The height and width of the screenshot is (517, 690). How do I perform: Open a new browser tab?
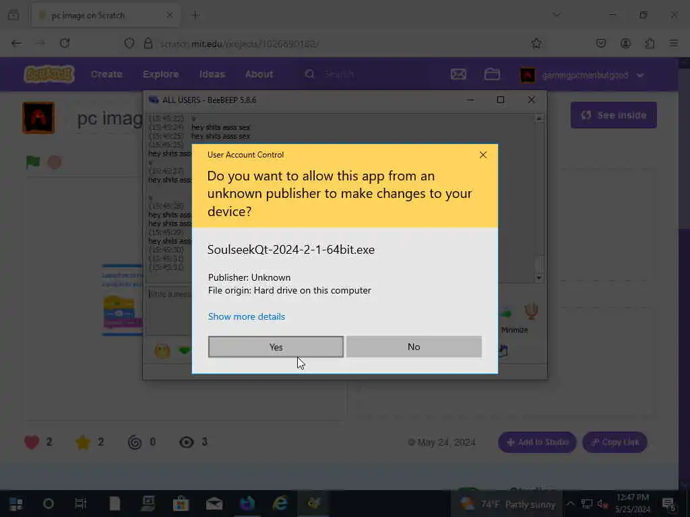195,15
